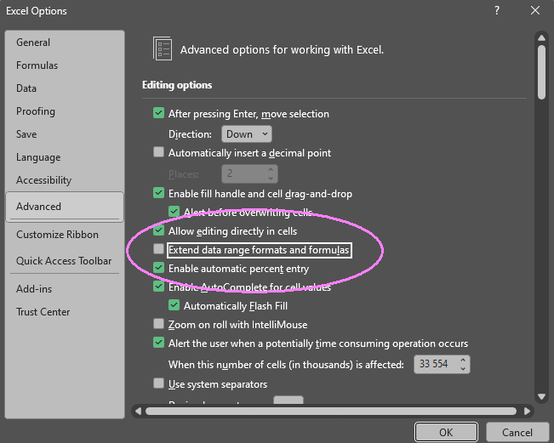Decrease the number of cells in thousands

click(463, 368)
